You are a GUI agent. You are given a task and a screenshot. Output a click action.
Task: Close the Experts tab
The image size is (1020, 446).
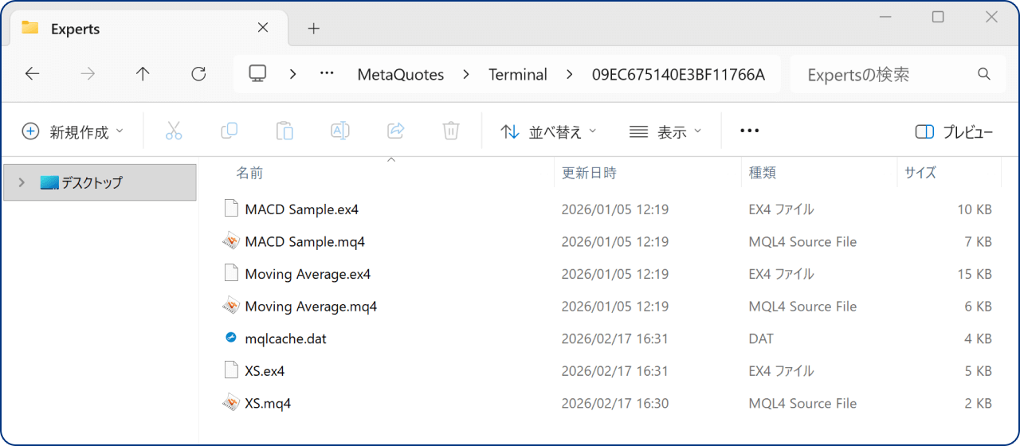(x=263, y=28)
